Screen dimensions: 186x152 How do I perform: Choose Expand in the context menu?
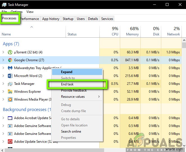coord(77,72)
